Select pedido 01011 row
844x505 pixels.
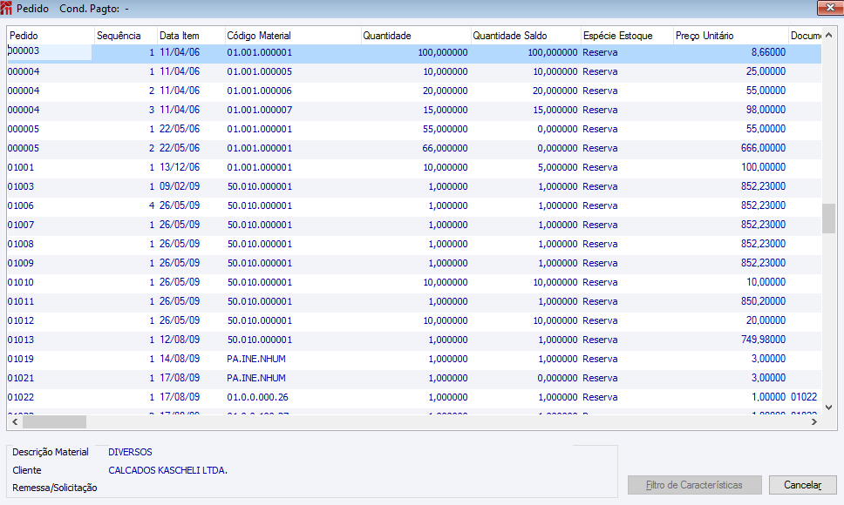pos(414,301)
